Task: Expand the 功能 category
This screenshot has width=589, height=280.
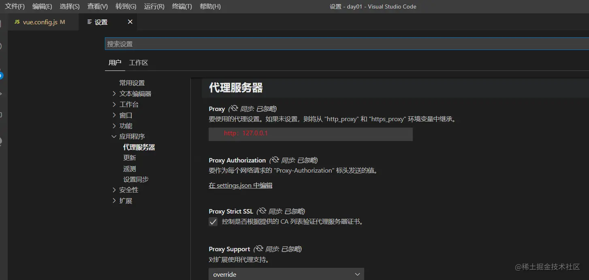Action: [114, 126]
